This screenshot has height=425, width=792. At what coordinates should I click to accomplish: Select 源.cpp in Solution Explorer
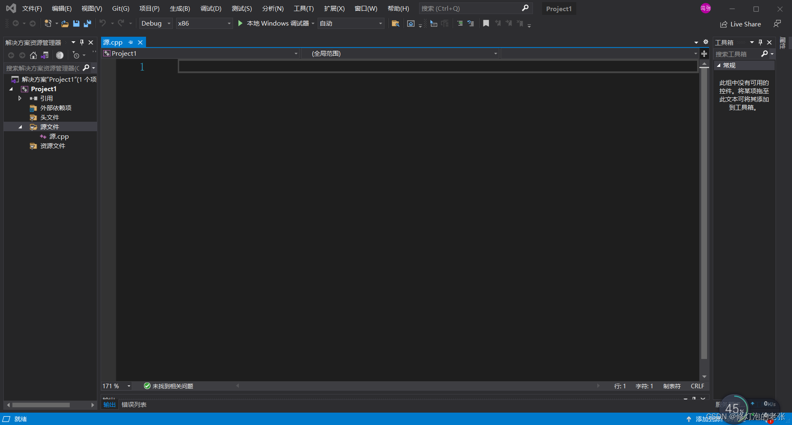click(x=59, y=137)
